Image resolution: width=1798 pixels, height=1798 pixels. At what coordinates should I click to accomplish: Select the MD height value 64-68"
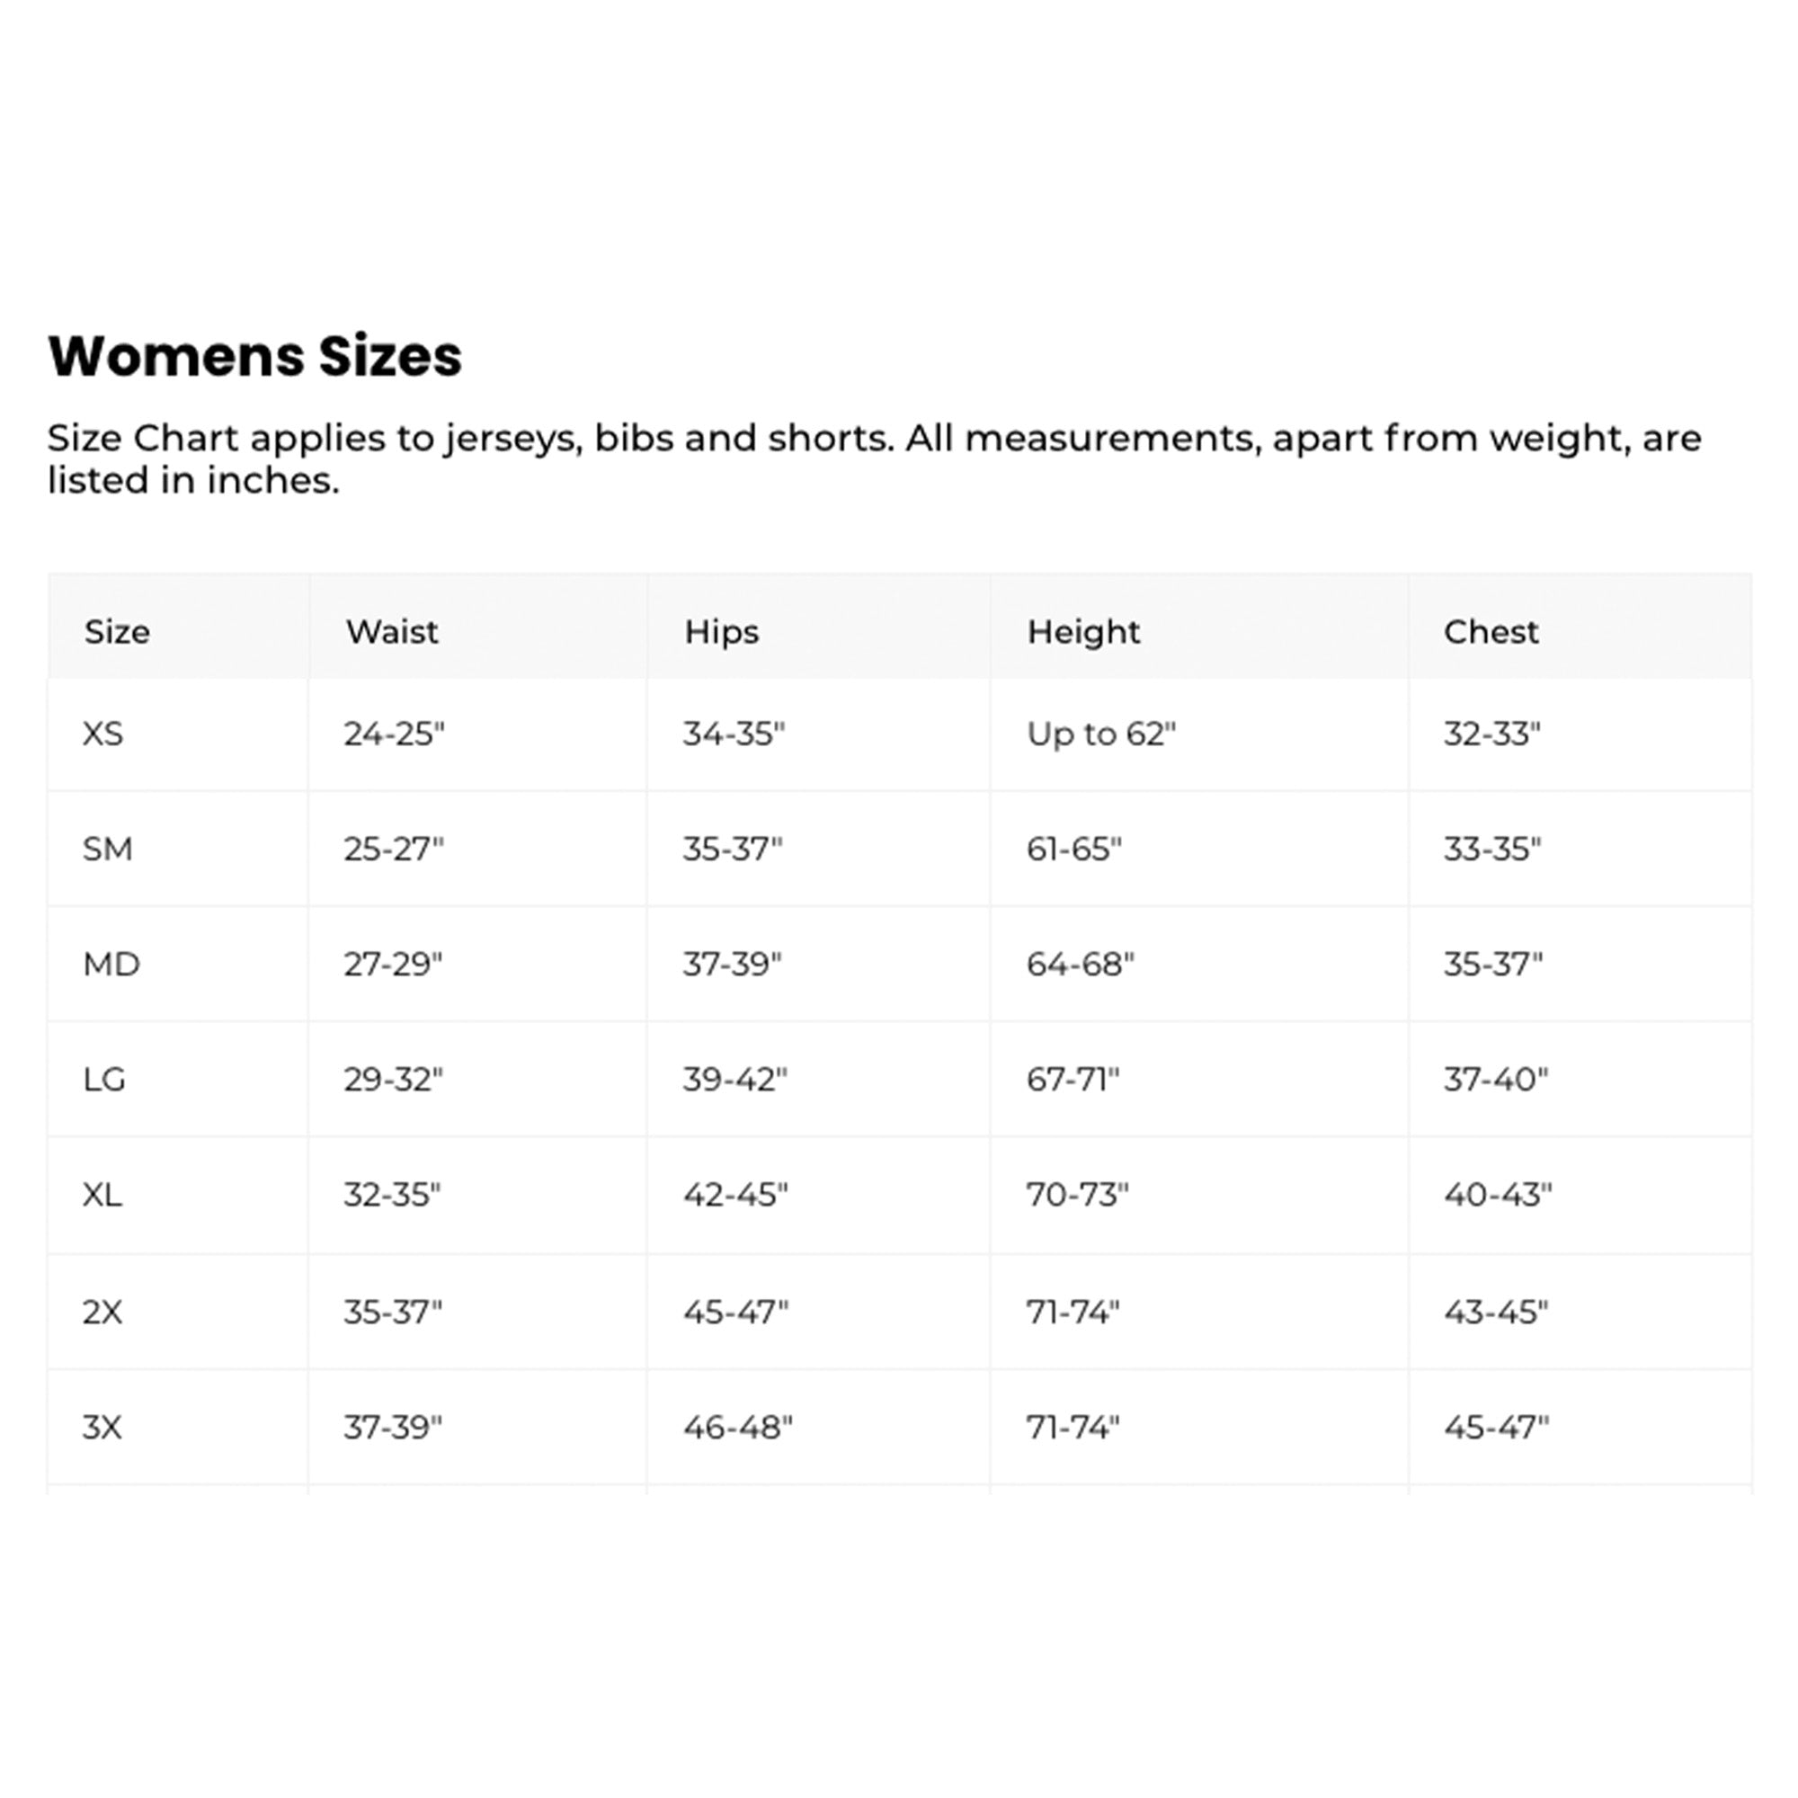[x=1080, y=964]
